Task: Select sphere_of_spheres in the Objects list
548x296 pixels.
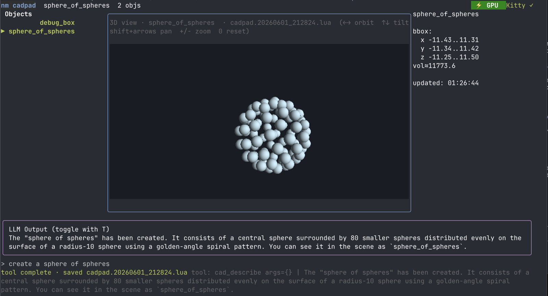Action: (x=41, y=31)
